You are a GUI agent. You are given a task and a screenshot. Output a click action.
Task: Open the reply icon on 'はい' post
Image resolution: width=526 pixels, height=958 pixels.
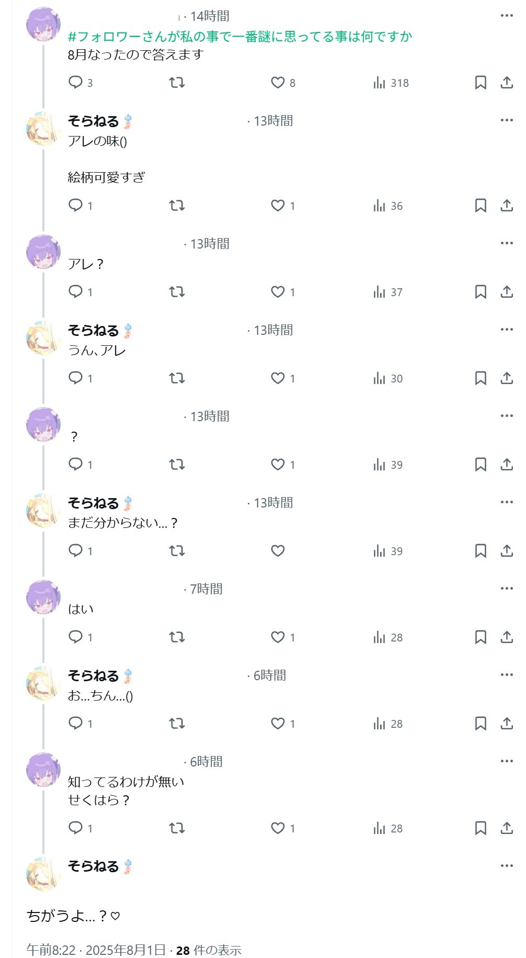76,637
